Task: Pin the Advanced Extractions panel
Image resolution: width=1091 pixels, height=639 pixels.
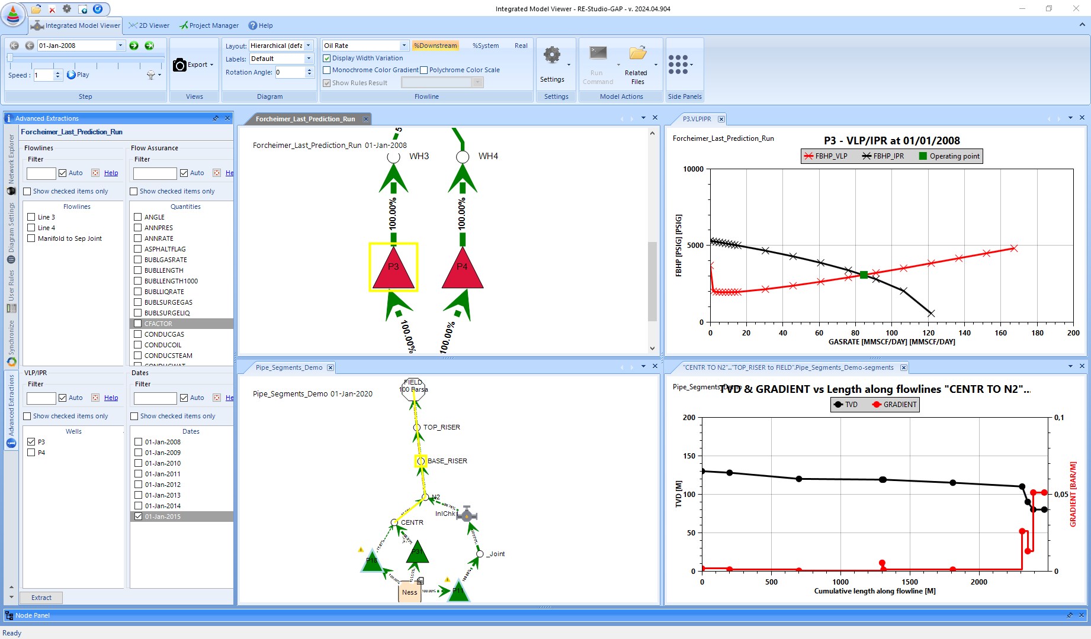Action: (216, 118)
